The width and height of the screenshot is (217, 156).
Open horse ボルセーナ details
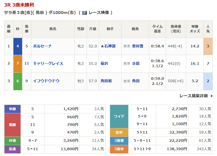click(42, 46)
